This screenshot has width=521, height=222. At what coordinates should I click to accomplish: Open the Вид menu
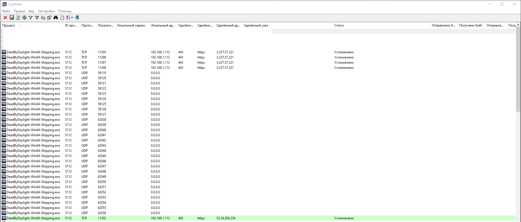click(x=31, y=11)
